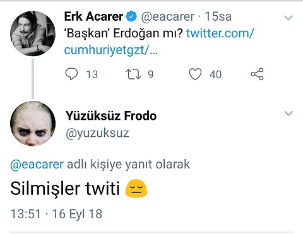Open the Erk Acarer display name
Image resolution: width=303 pixels, height=234 pixels.
coord(93,16)
